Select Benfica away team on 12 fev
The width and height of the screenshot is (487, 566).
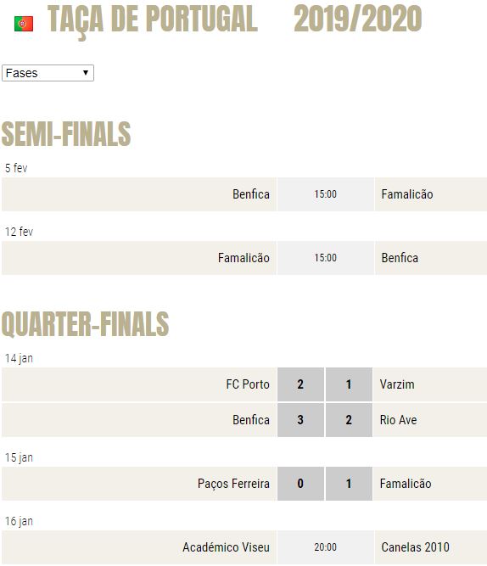click(400, 258)
